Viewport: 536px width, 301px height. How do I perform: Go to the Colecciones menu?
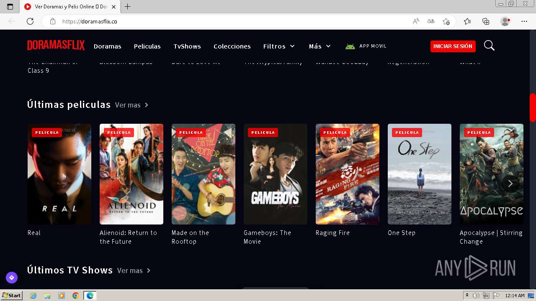click(232, 46)
